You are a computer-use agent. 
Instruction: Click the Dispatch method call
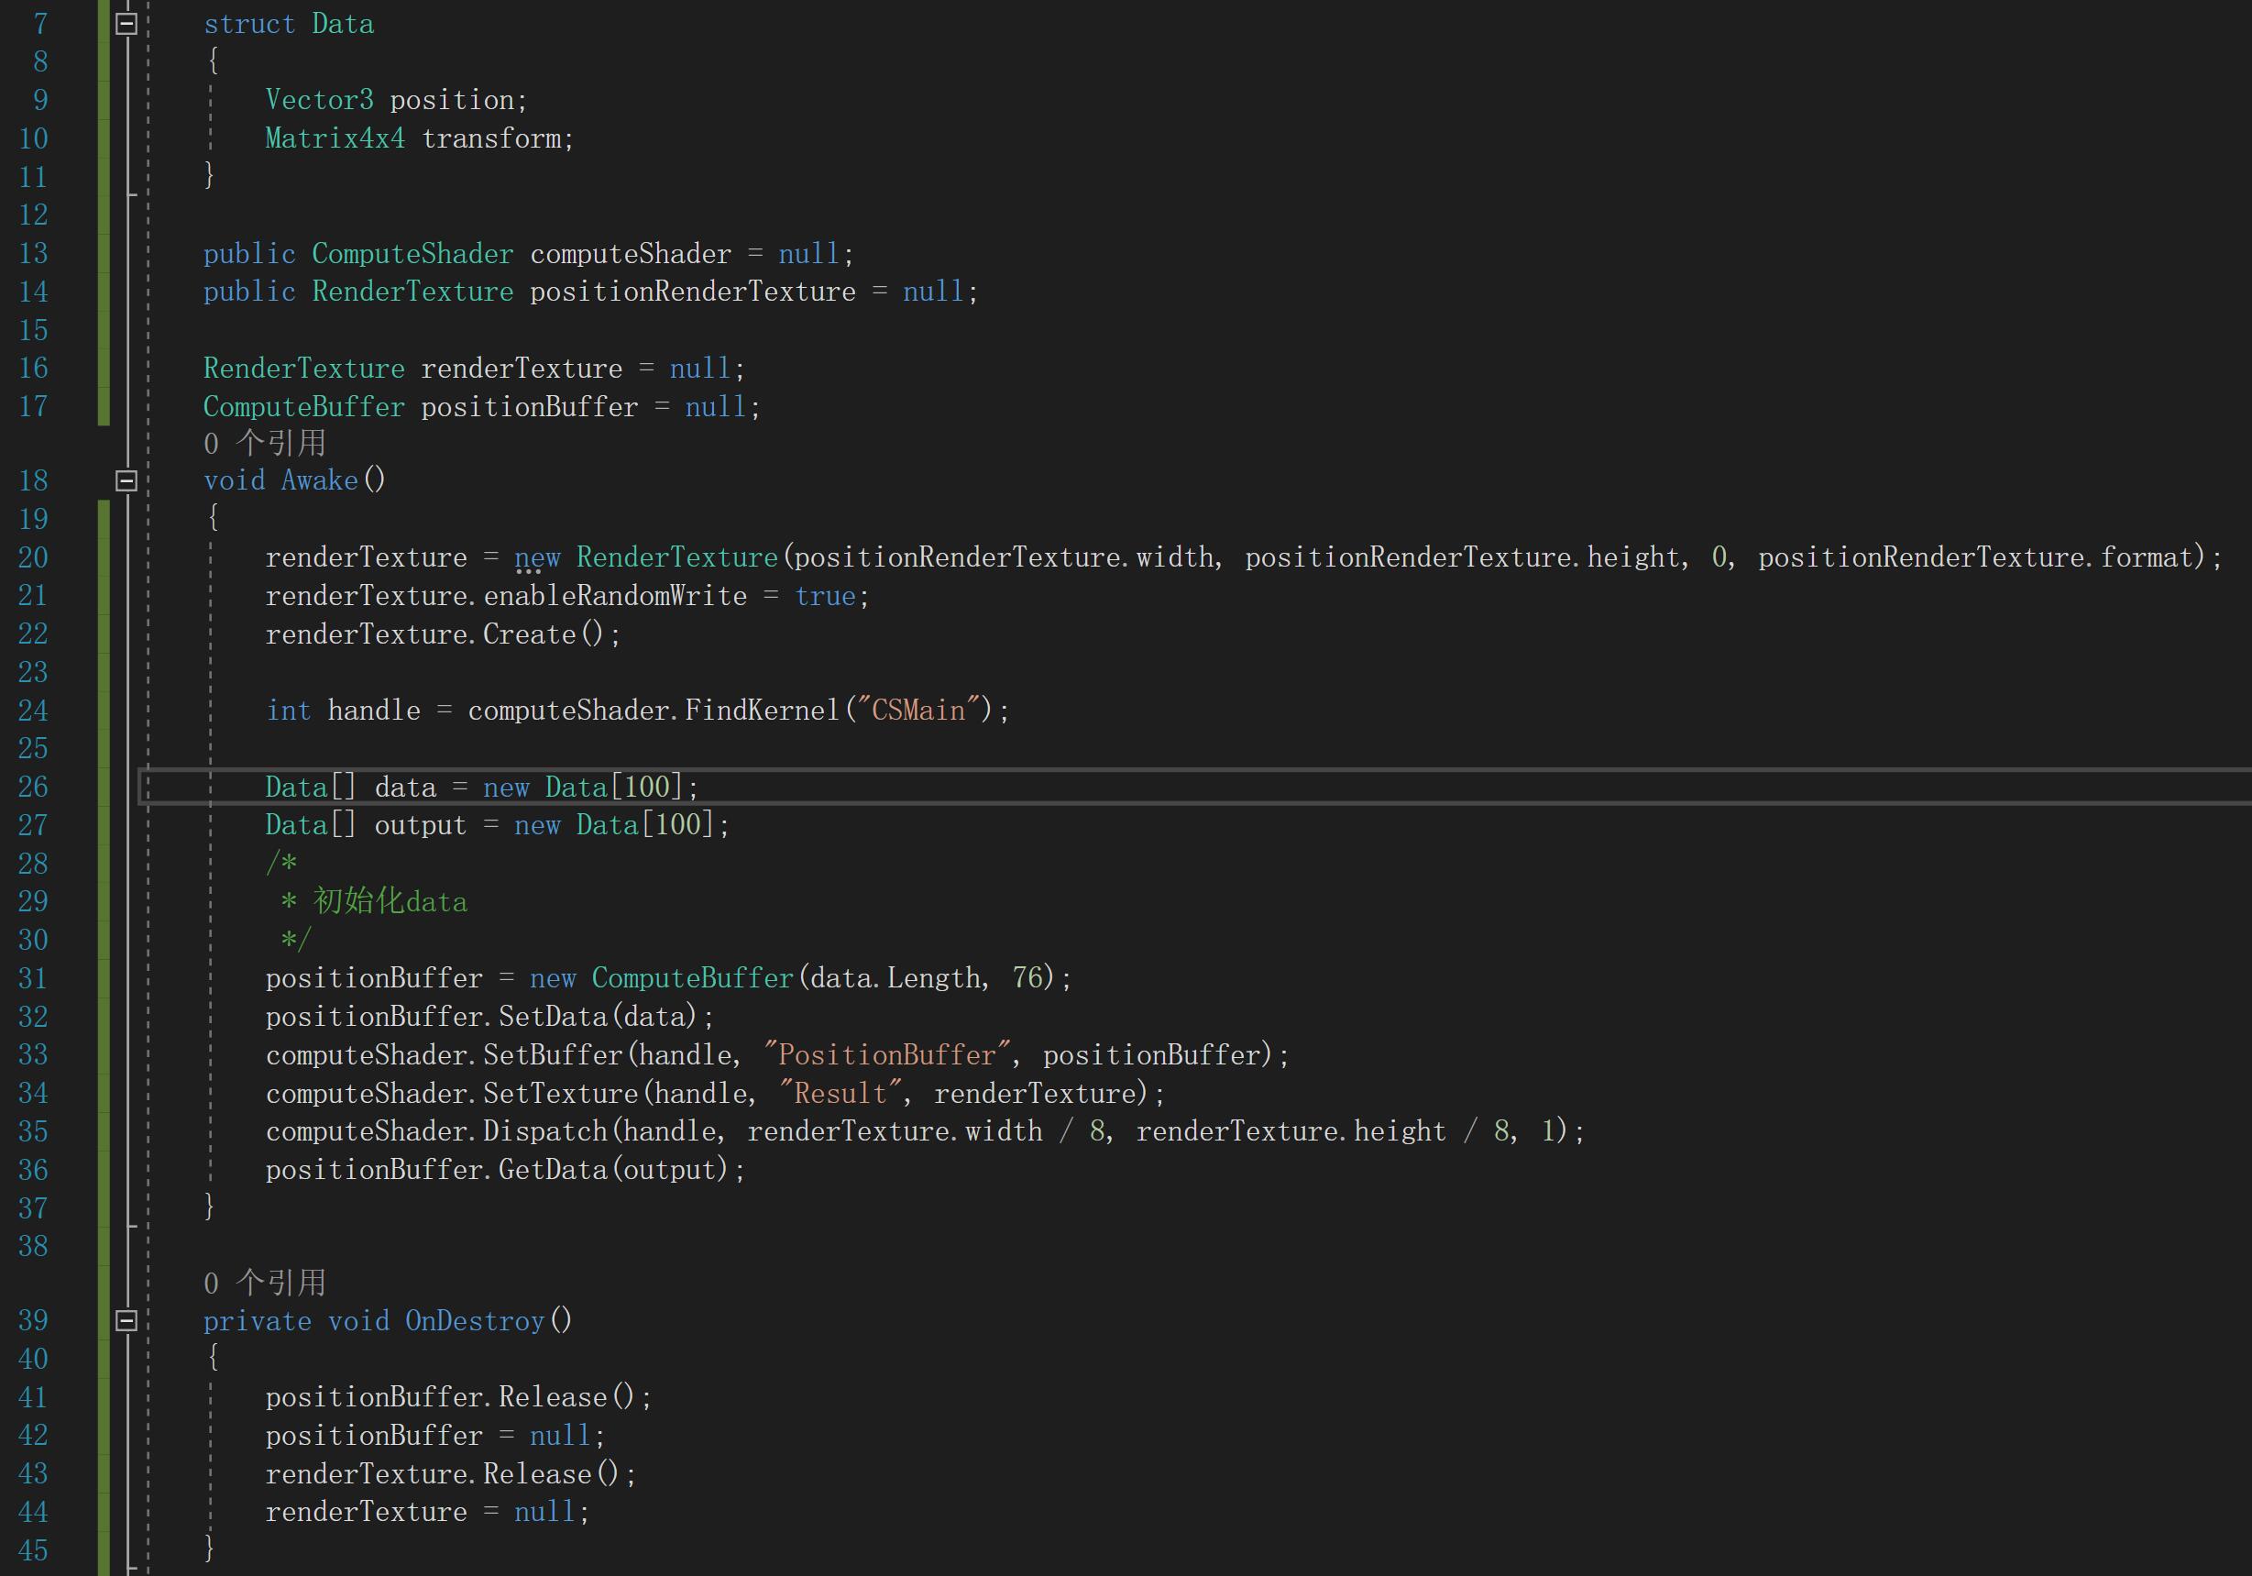544,1131
